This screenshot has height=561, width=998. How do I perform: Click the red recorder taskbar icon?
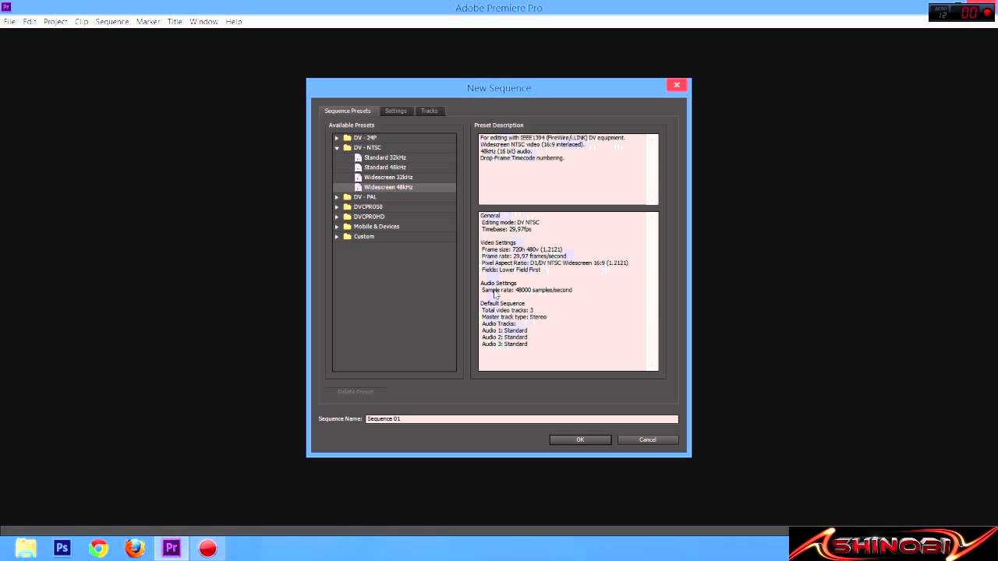pyautogui.click(x=207, y=549)
